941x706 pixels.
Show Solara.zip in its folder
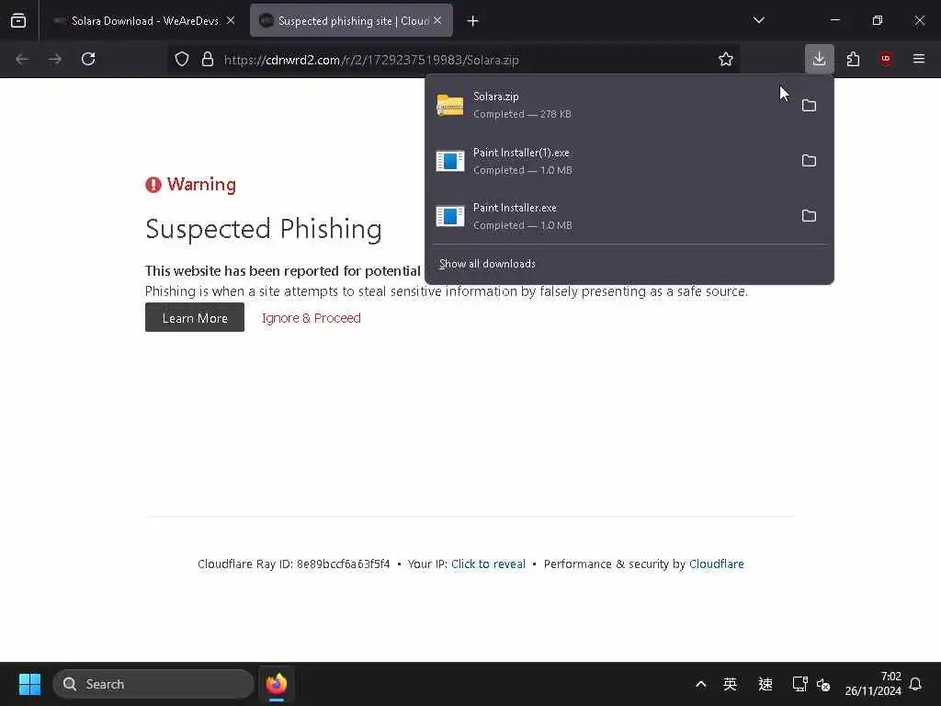click(809, 106)
